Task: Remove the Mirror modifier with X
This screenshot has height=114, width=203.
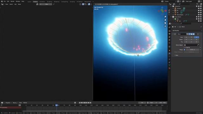Action: (198, 34)
